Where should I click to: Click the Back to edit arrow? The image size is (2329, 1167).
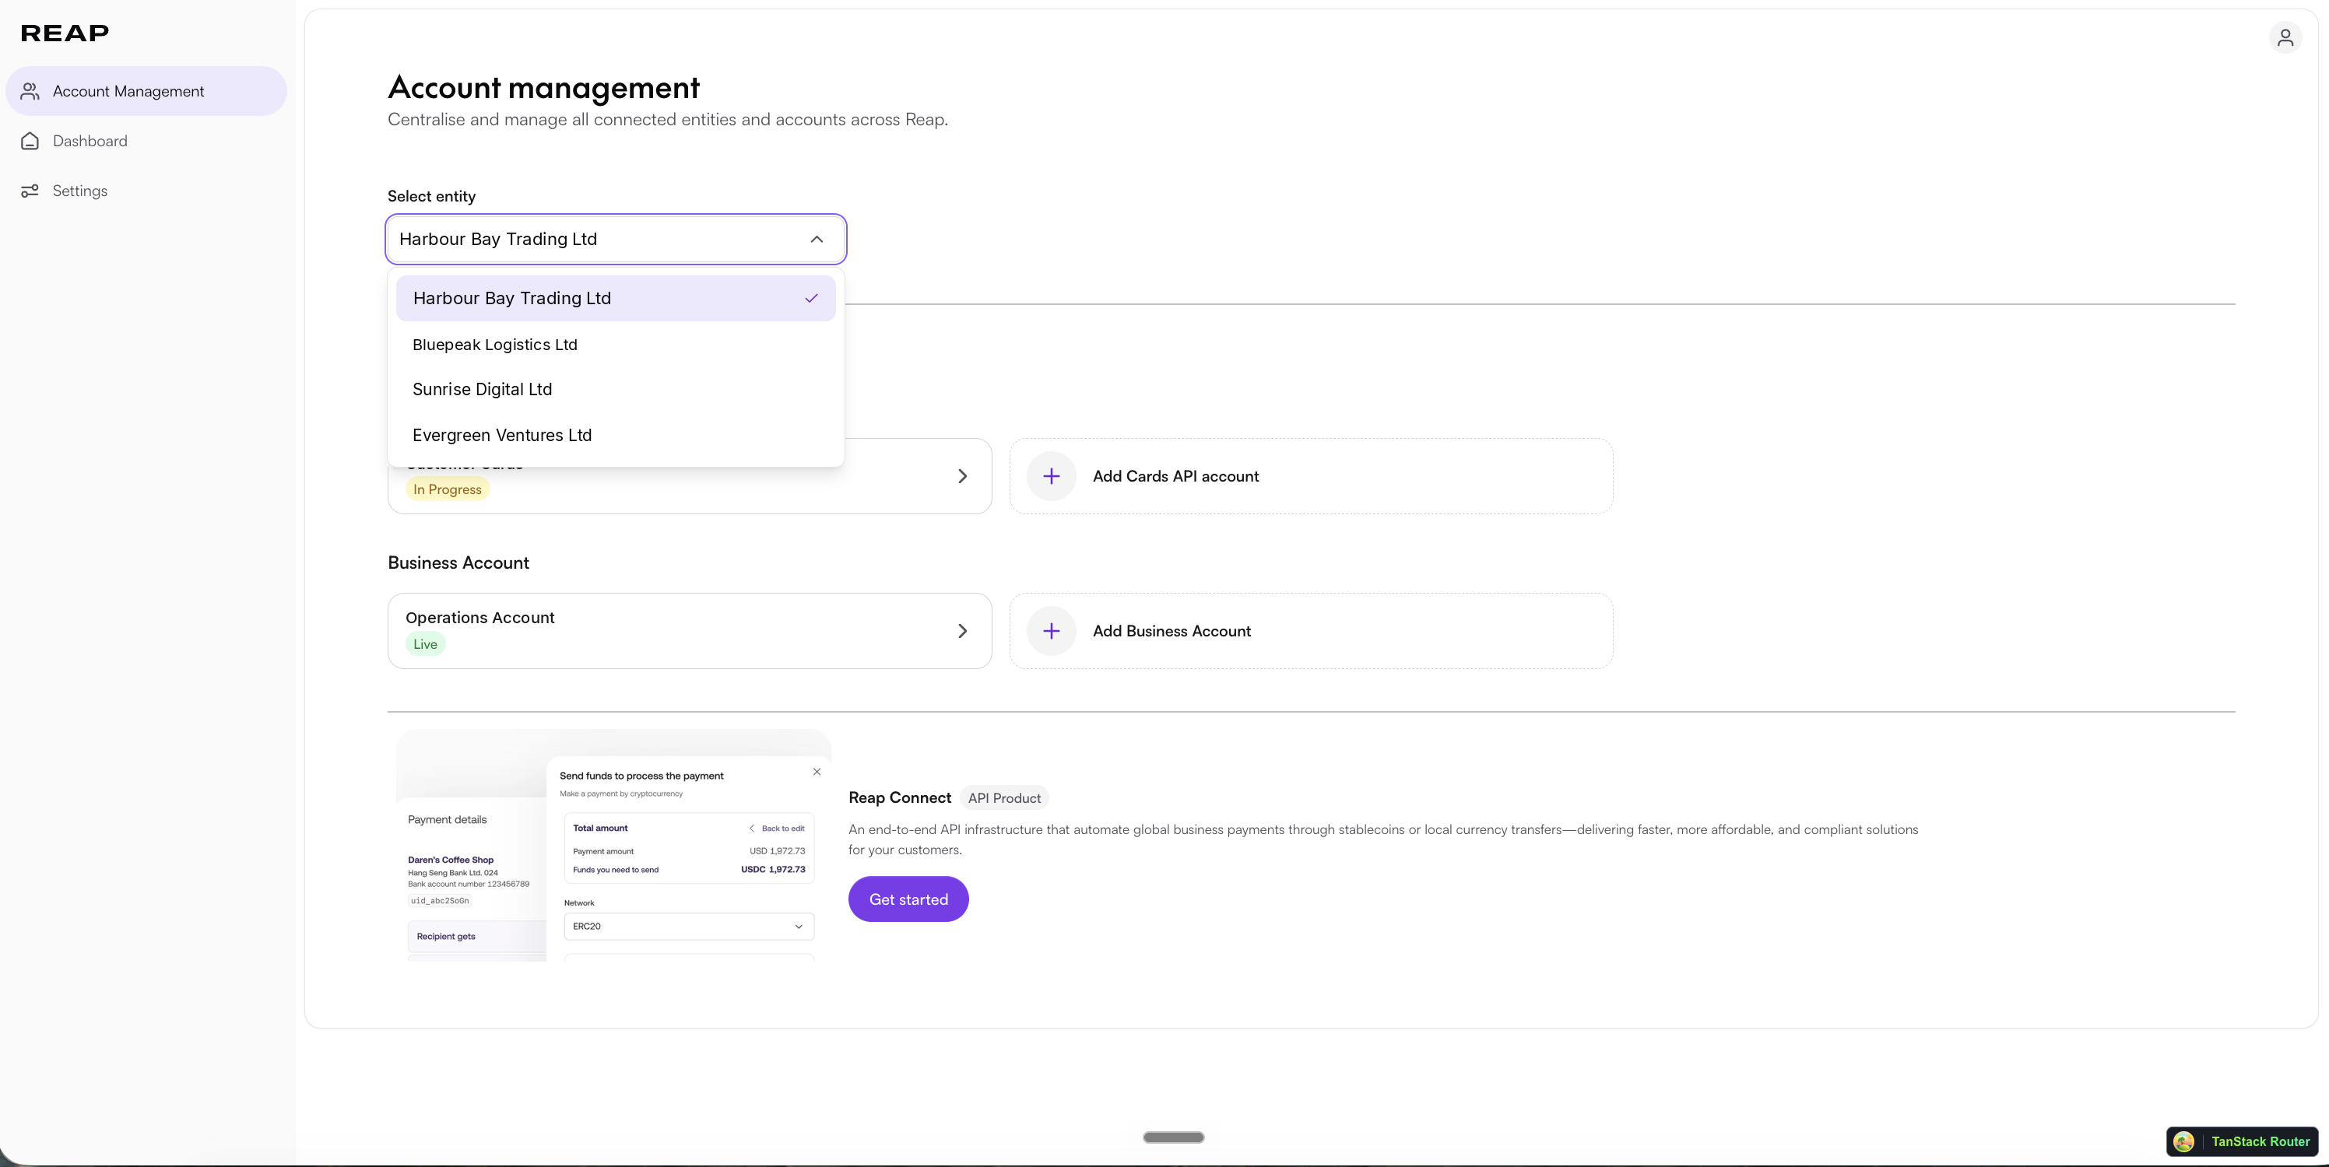[751, 828]
